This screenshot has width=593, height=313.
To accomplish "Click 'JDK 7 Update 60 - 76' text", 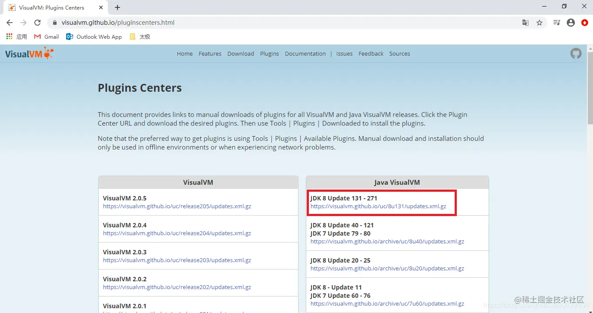I will [340, 296].
